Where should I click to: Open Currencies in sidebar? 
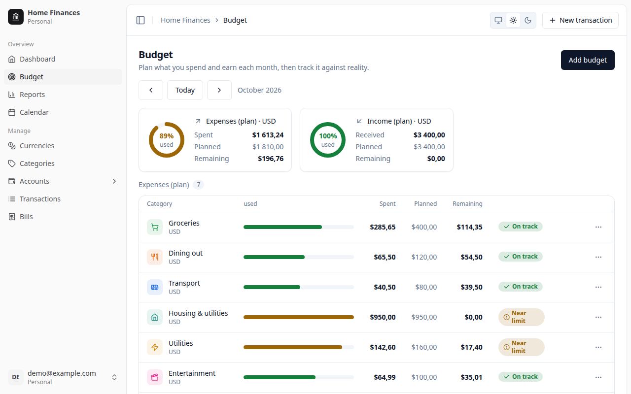click(x=63, y=146)
